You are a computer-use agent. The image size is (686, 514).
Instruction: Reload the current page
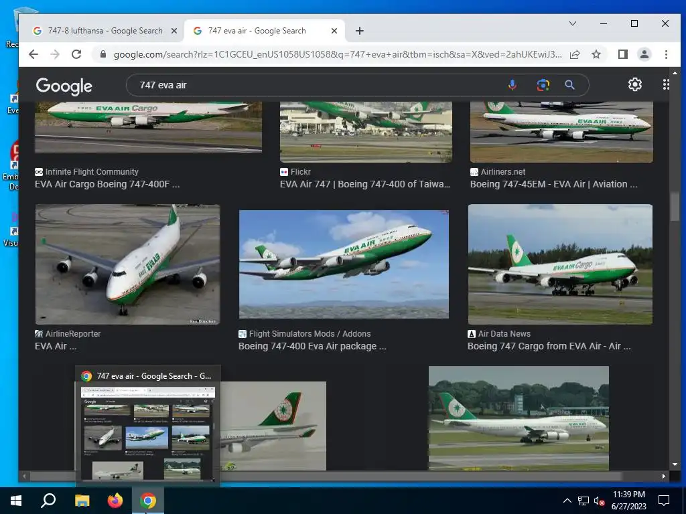coord(76,54)
